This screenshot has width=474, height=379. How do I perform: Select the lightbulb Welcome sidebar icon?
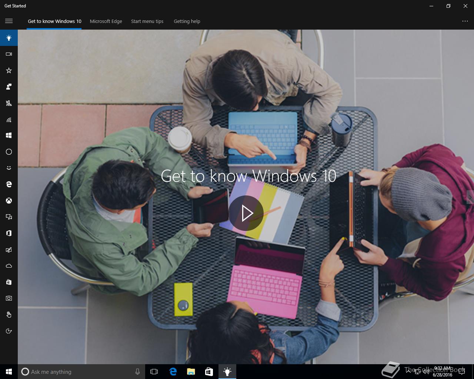(x=9, y=38)
